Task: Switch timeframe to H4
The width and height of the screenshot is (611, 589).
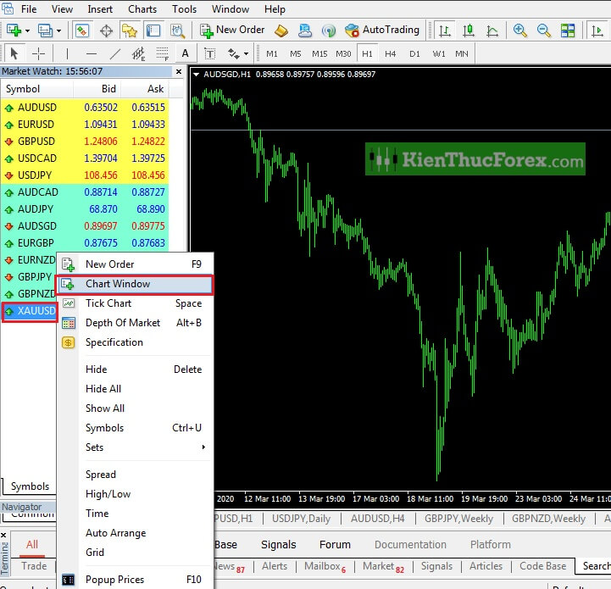Action: pos(391,53)
